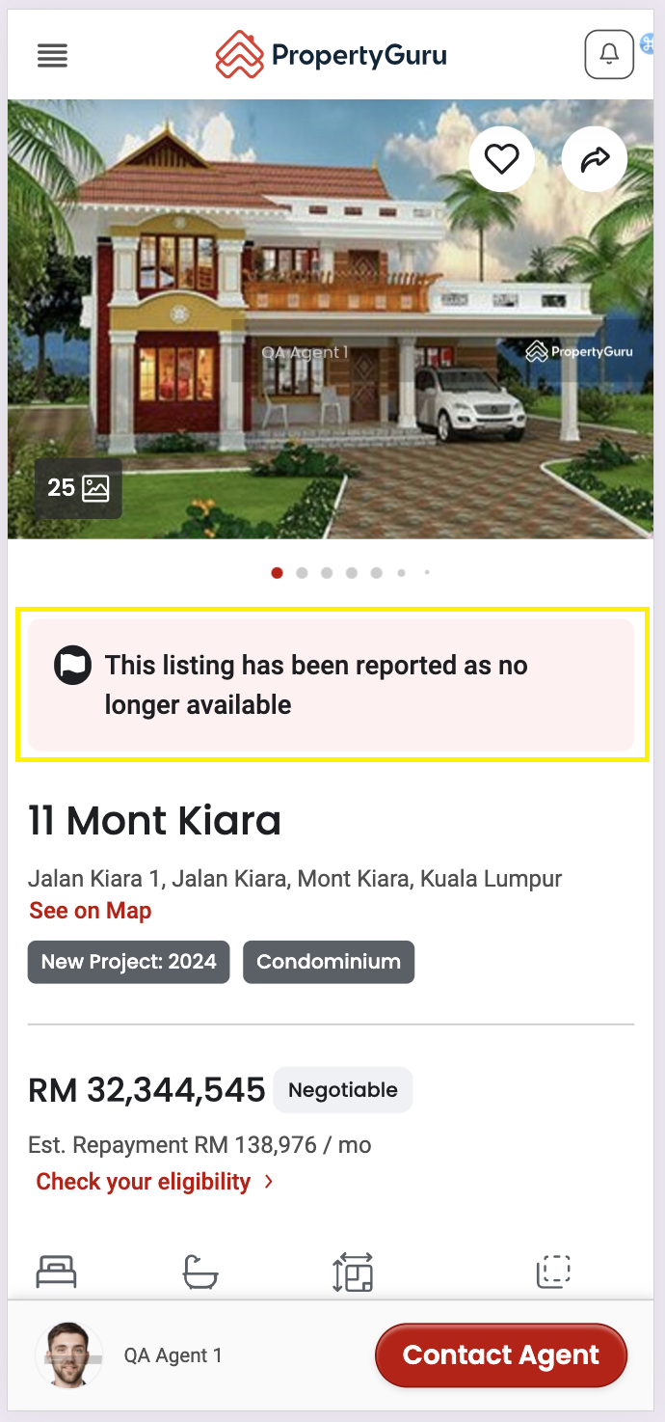Click the floor area icon
The width and height of the screenshot is (665, 1422).
coord(353,1272)
